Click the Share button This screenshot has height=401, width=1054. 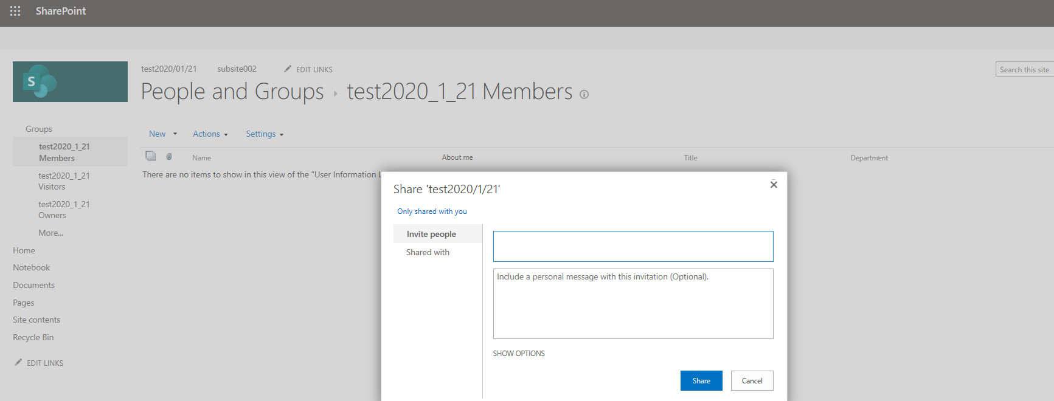pos(701,380)
